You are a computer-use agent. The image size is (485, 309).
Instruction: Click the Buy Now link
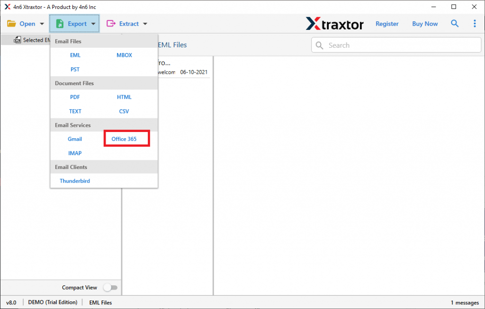click(x=424, y=23)
